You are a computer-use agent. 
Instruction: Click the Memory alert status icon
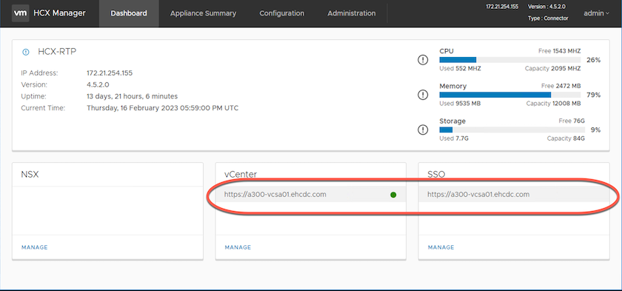424,95
